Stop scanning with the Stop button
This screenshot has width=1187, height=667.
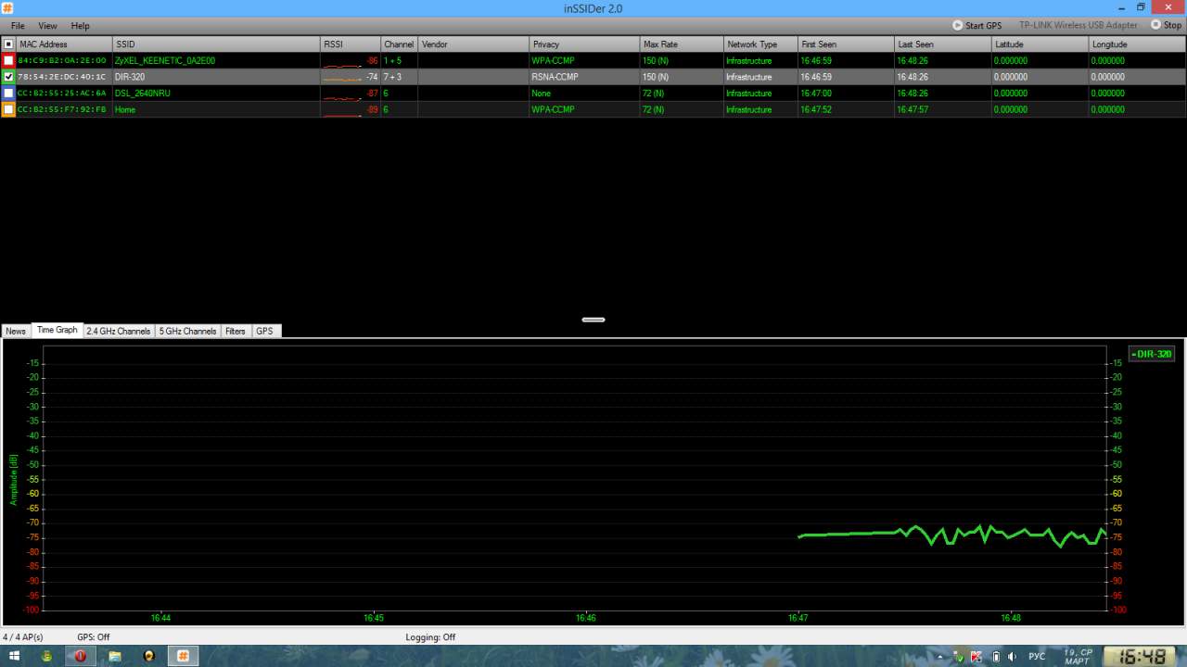point(1166,25)
